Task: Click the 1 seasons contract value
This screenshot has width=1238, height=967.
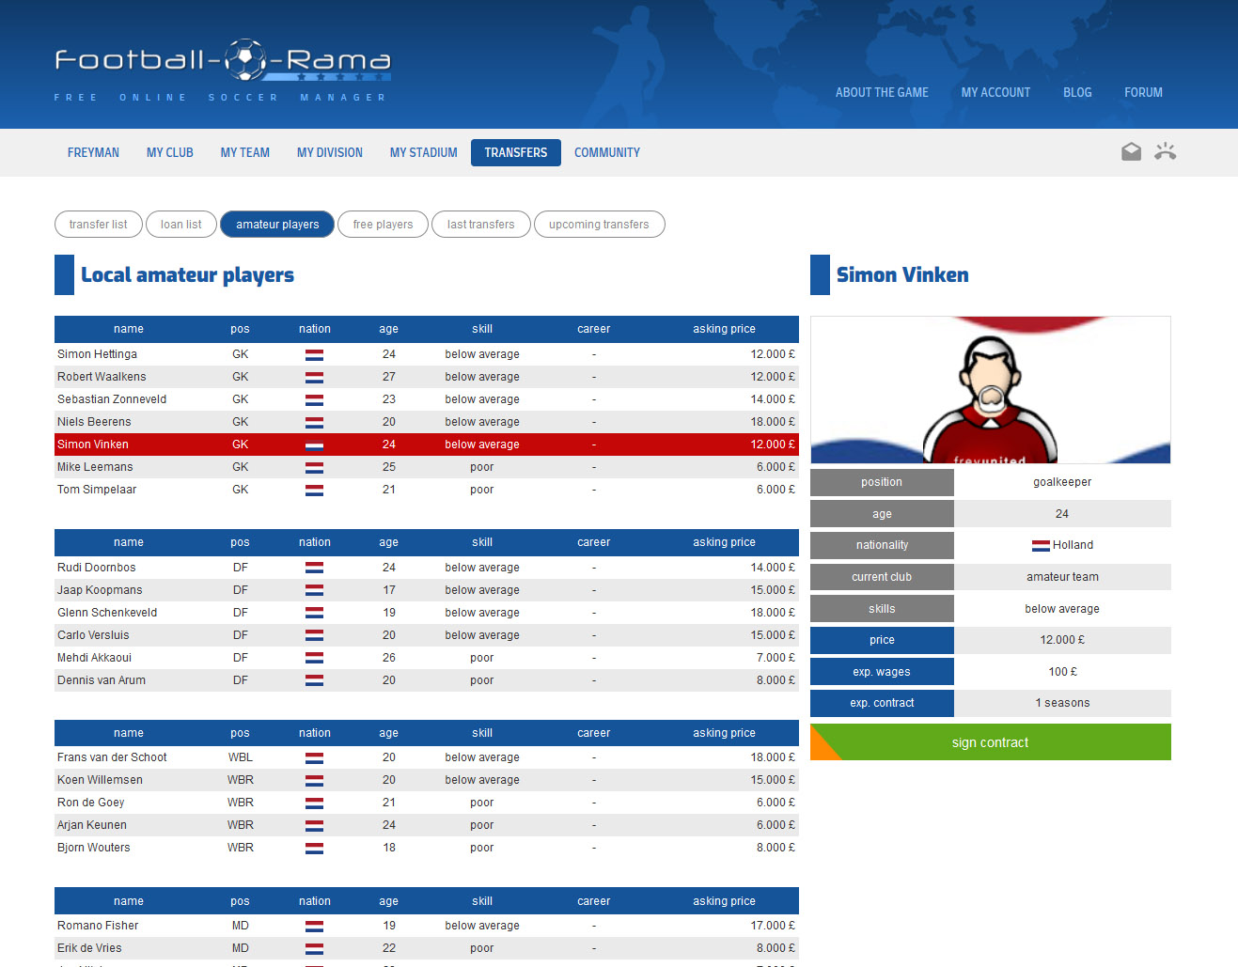Action: (1063, 703)
